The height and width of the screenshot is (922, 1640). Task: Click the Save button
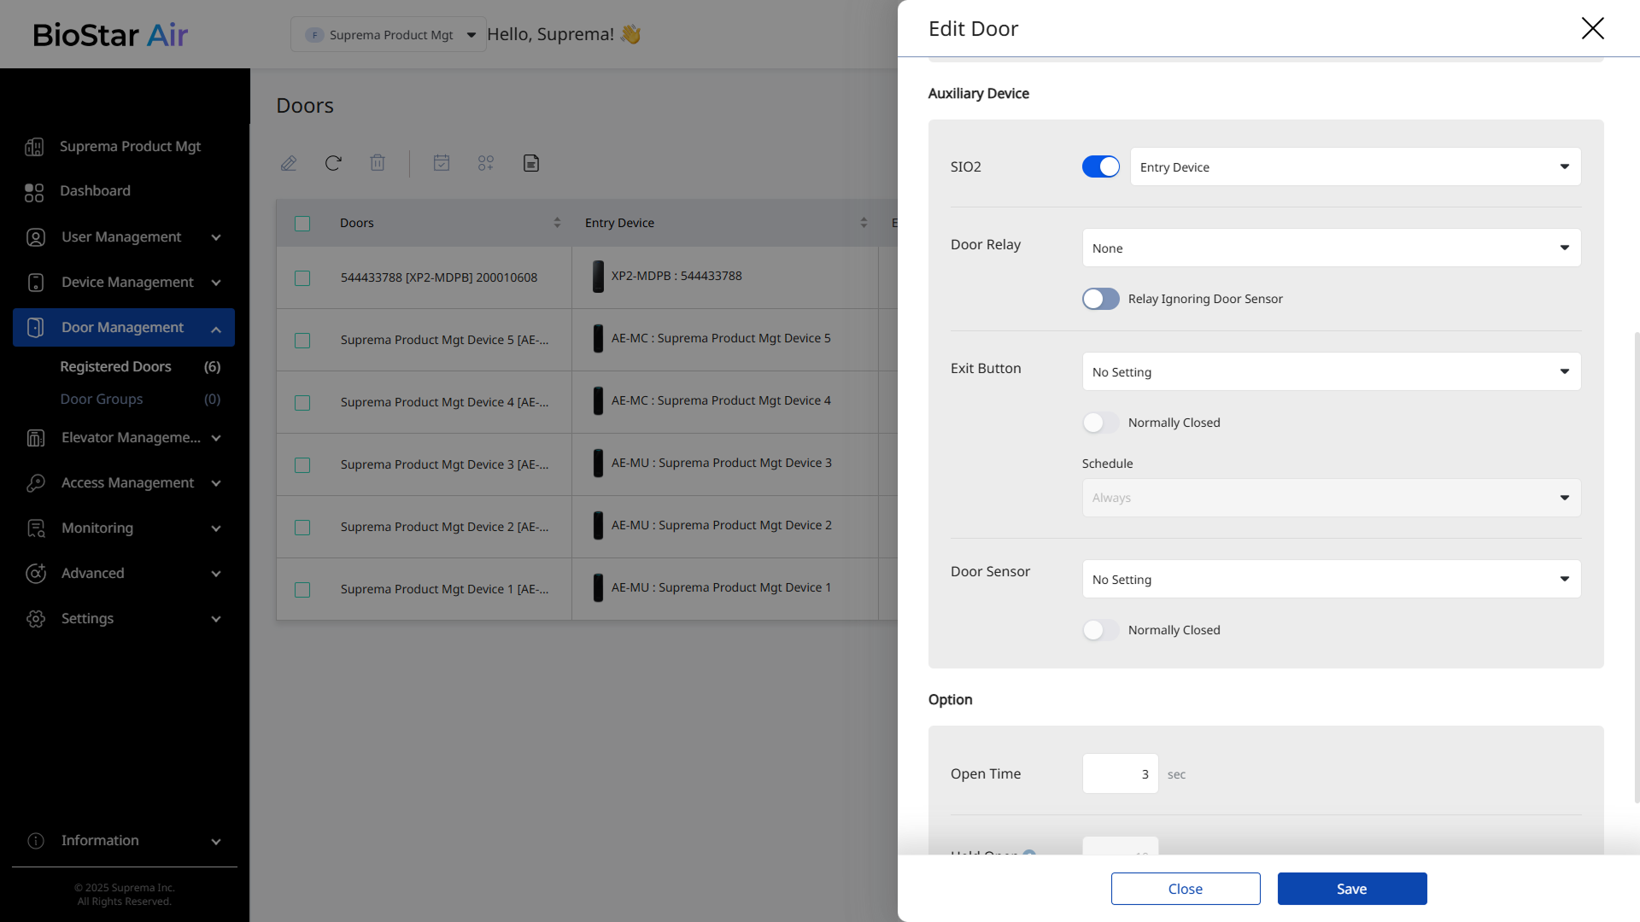click(x=1351, y=889)
